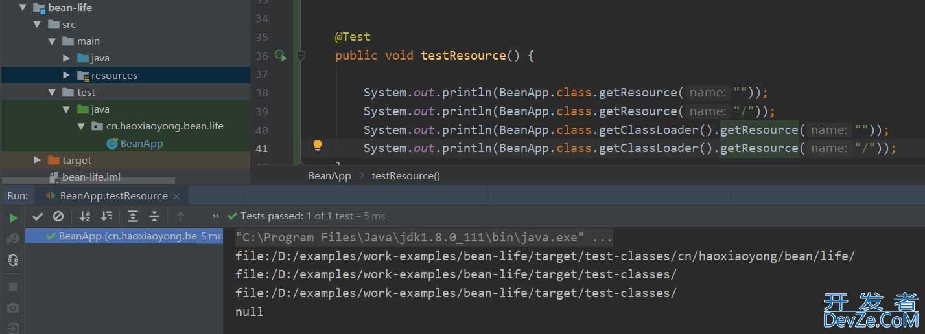The image size is (925, 334).
Task: Select BeanApp test result row
Action: 124,236
